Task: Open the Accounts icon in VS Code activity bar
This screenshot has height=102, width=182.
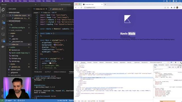Action: coord(3,90)
